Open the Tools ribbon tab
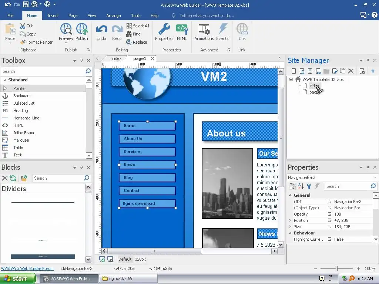The image size is (379, 284). (x=135, y=16)
